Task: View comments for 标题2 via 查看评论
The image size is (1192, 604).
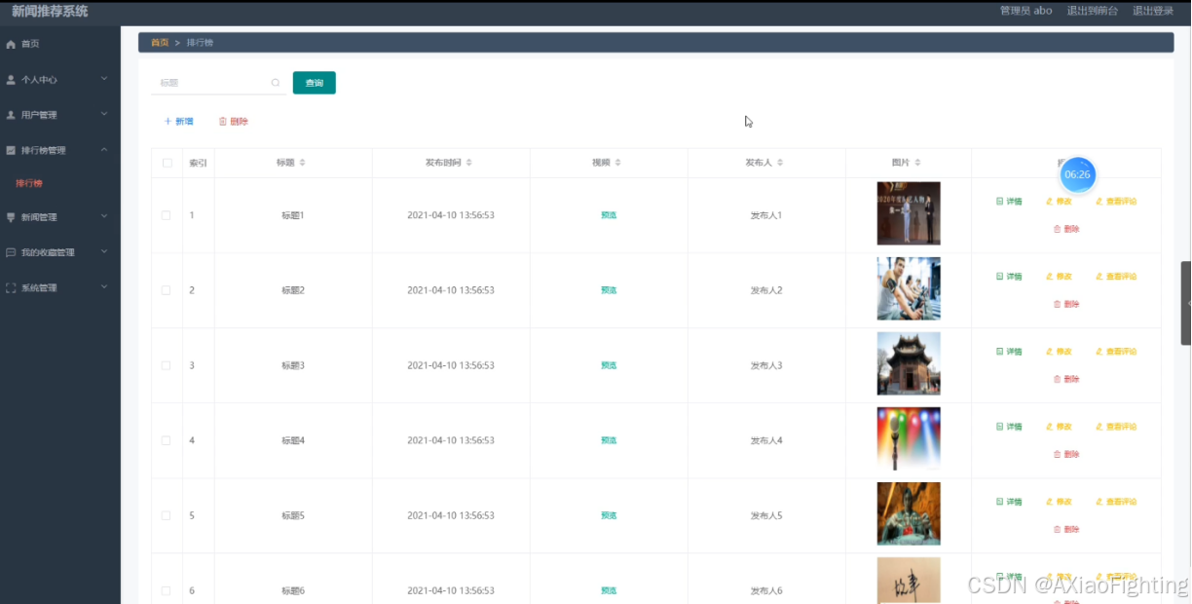Action: tap(1116, 277)
